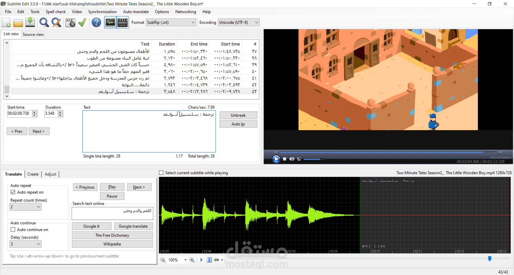Click the center waveform position icon
This screenshot has width=514, height=275.
209,260
